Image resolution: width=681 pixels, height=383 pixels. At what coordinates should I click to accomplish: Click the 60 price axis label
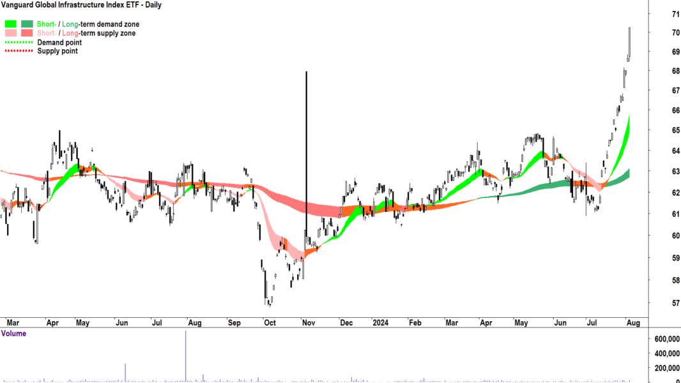pyautogui.click(x=675, y=236)
